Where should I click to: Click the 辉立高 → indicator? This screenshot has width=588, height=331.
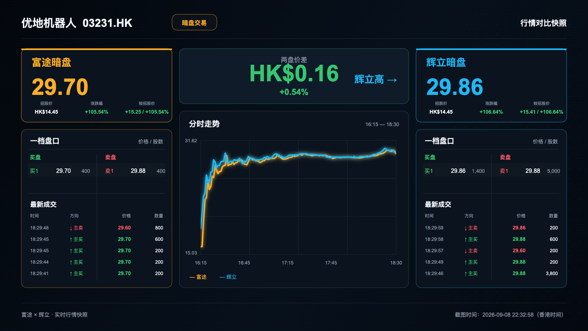[376, 79]
